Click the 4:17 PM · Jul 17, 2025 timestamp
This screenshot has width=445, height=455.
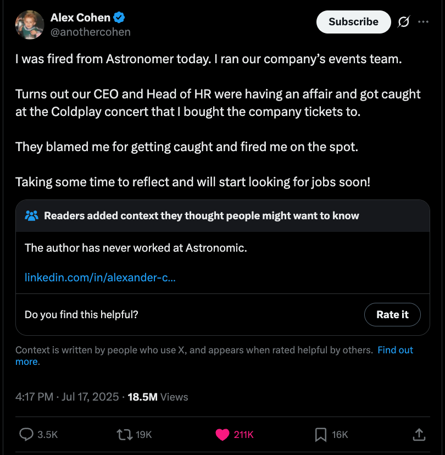click(x=67, y=397)
